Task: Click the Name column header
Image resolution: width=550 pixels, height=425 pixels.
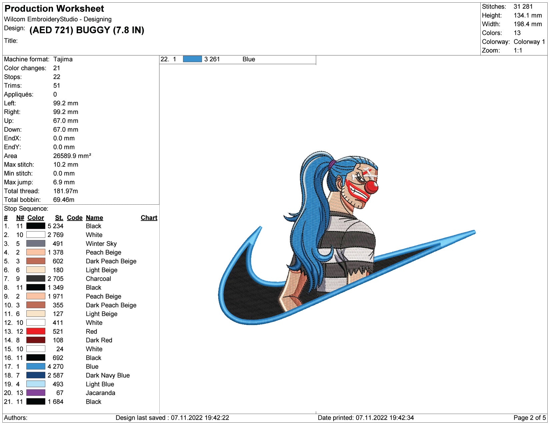Action: pyautogui.click(x=94, y=218)
